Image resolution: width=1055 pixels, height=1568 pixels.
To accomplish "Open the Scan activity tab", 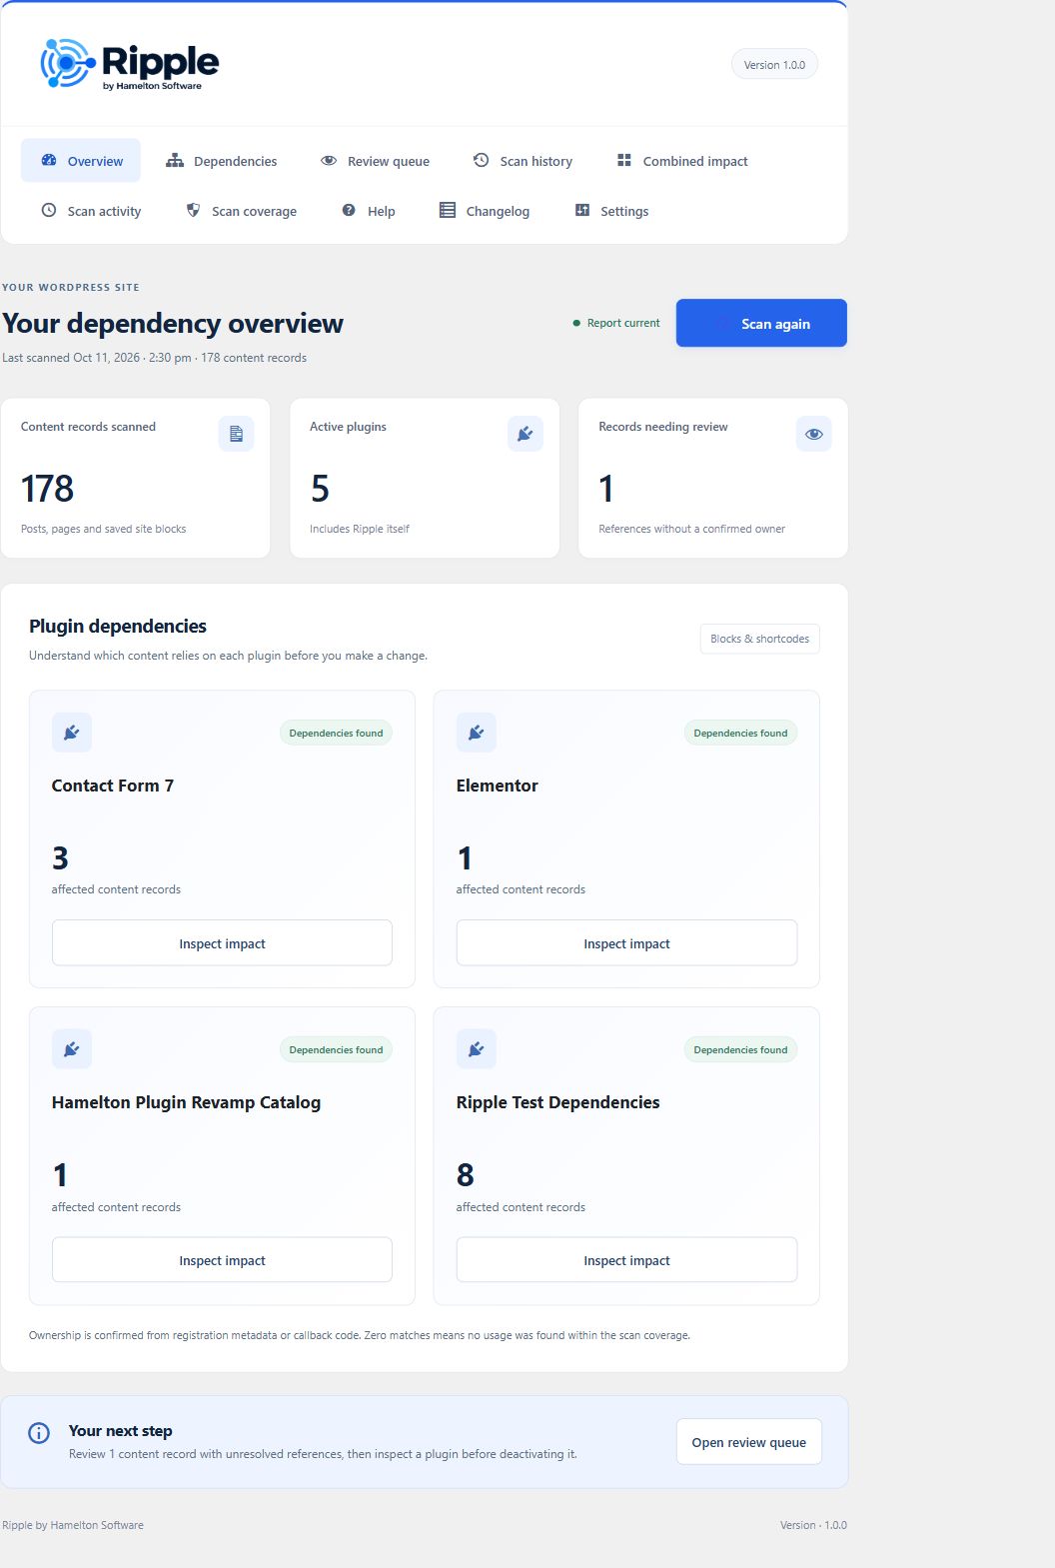I will [91, 211].
